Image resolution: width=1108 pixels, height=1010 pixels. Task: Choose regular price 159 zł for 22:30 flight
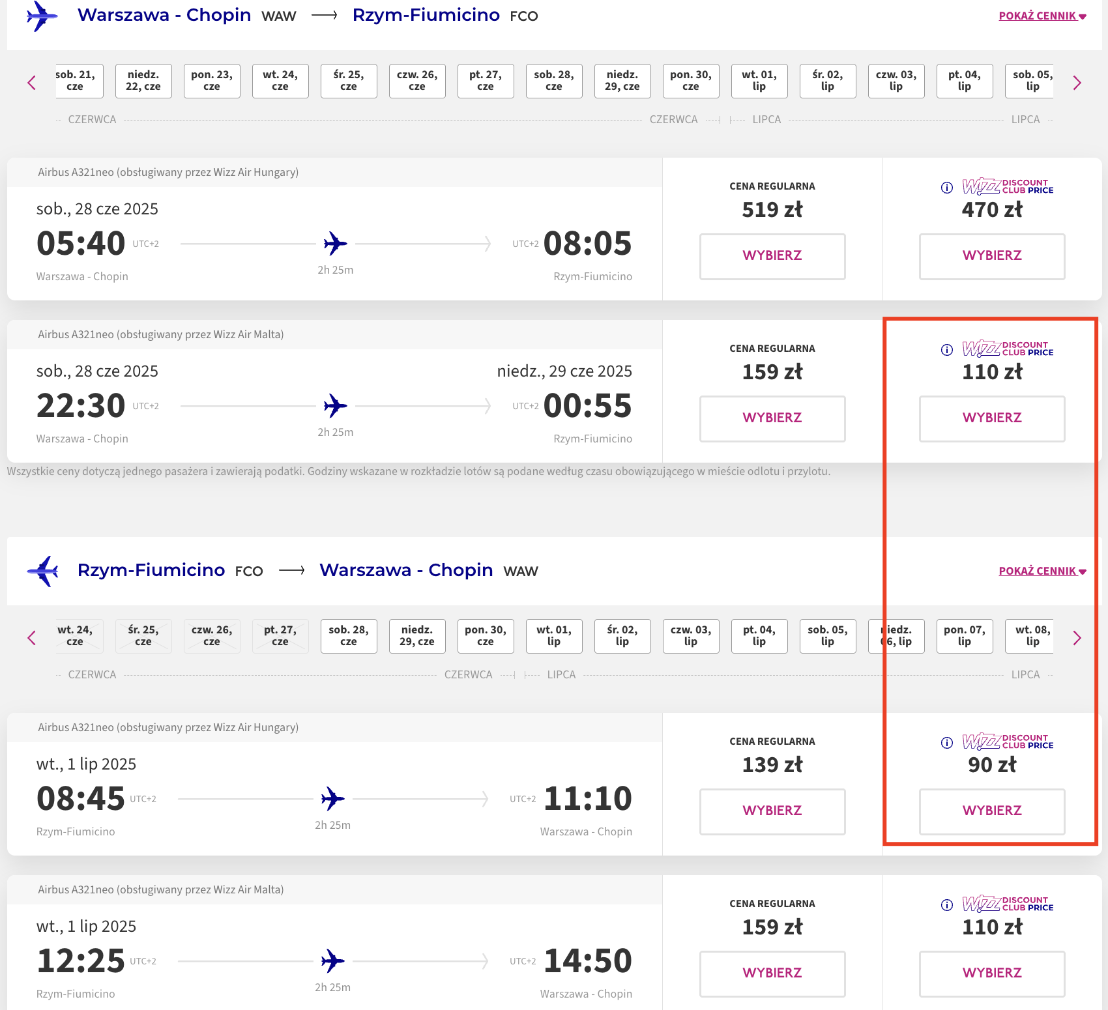coord(772,418)
